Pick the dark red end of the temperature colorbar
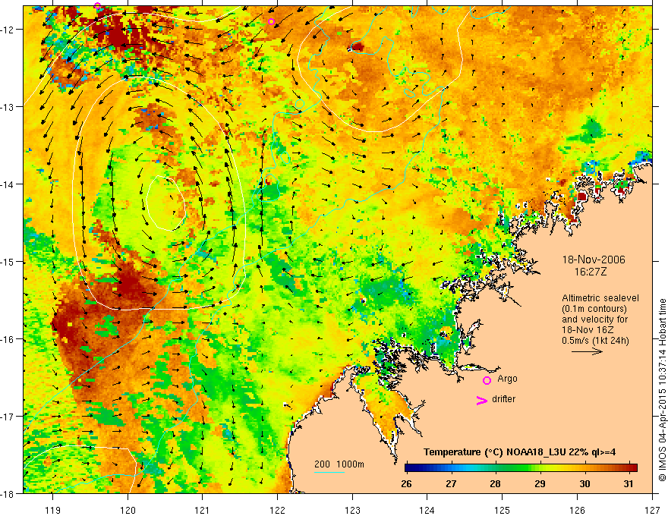Screen dimensions: 668x516 pyautogui.click(x=633, y=467)
